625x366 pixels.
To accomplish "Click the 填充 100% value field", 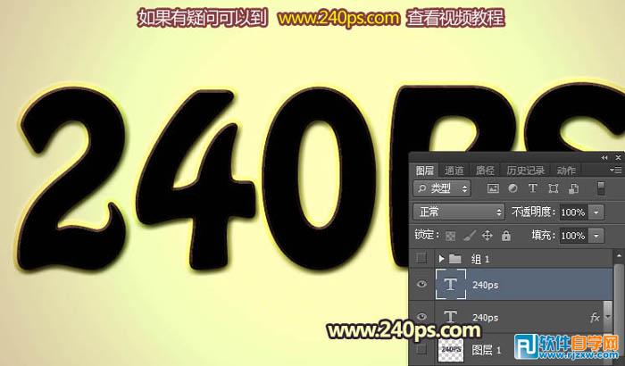I will pos(574,236).
